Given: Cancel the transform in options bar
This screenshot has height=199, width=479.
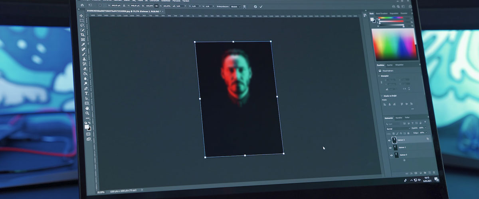Looking at the screenshot, I should [255, 6].
